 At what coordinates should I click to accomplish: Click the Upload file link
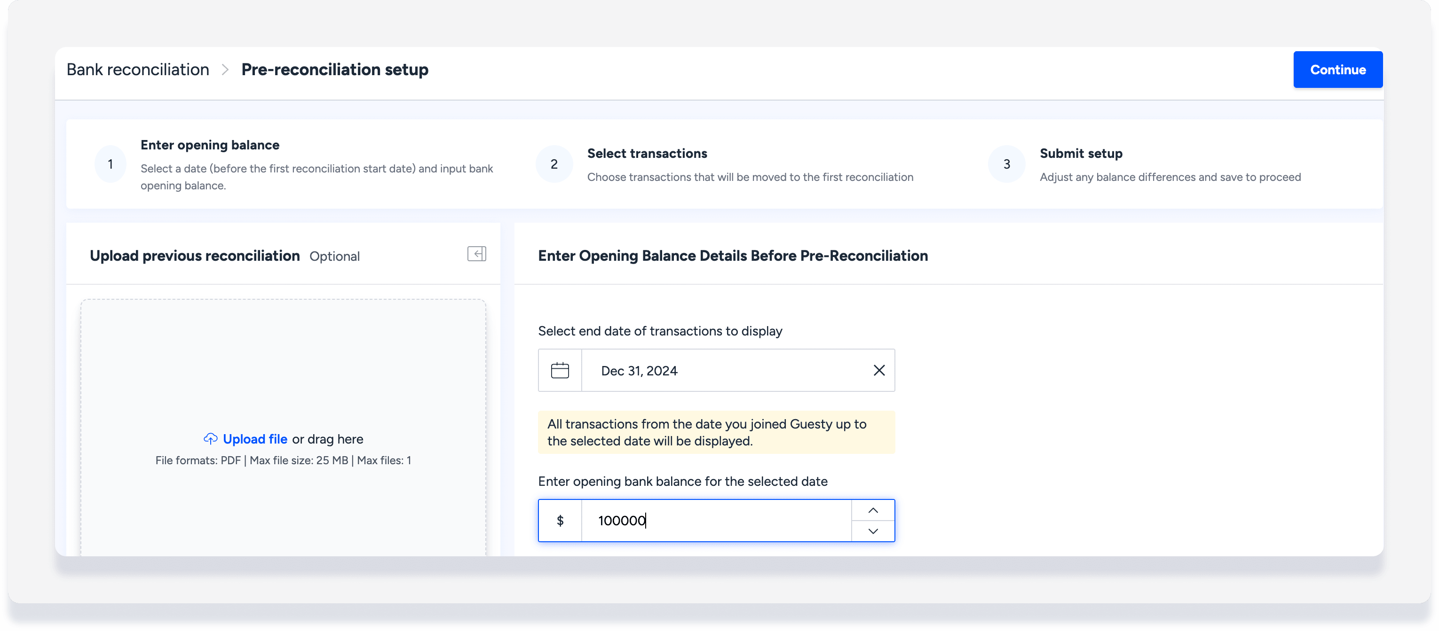255,439
